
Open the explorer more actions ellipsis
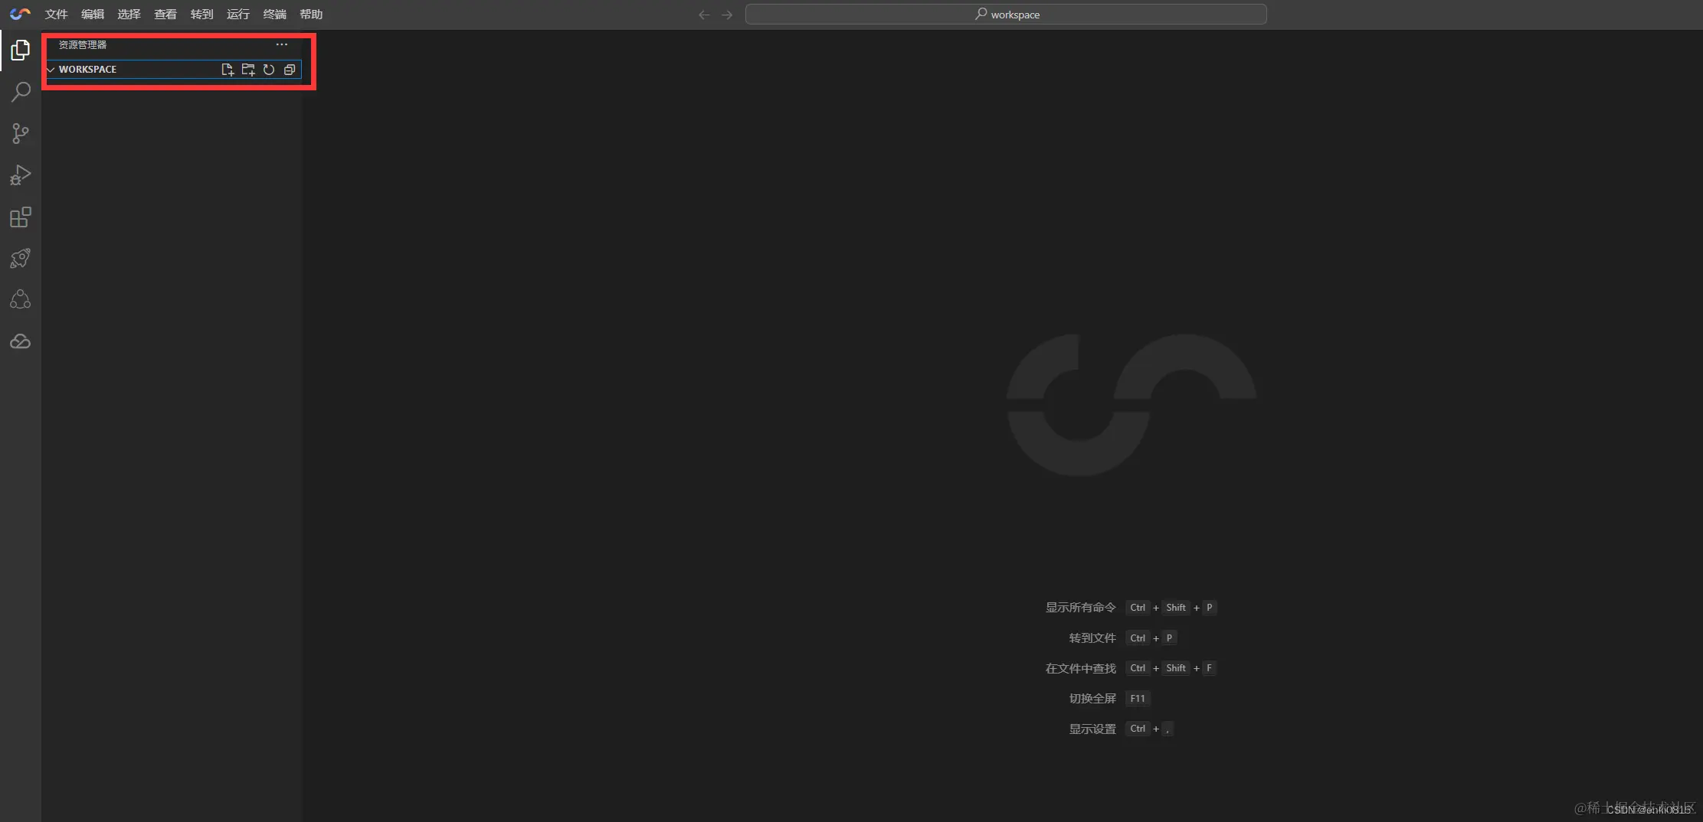282,44
